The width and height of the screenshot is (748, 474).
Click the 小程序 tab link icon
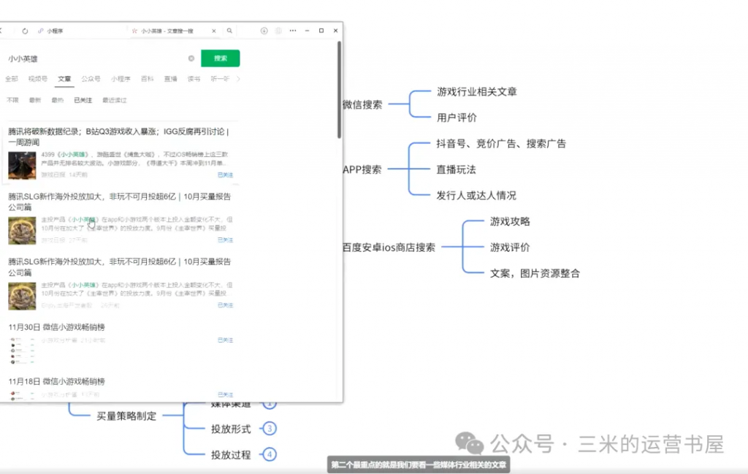39,31
